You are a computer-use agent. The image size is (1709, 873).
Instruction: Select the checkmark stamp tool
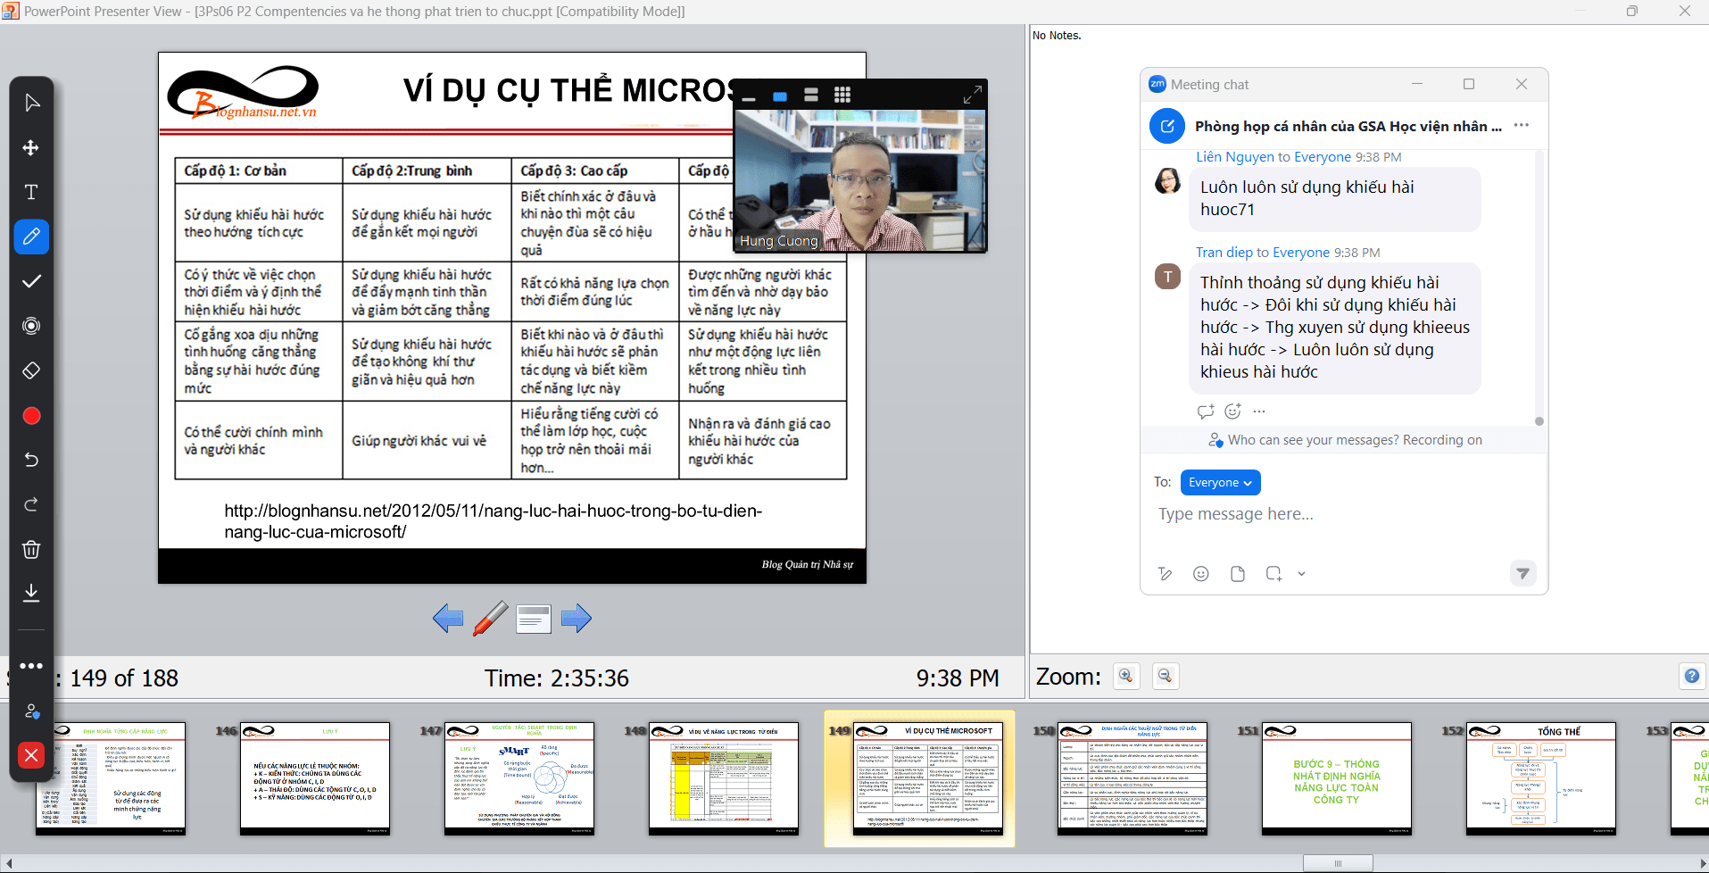click(31, 281)
